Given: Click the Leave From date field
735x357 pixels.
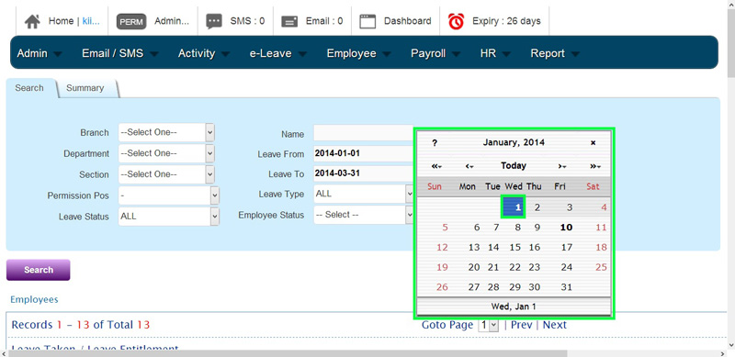Looking at the screenshot, I should pyautogui.click(x=363, y=153).
